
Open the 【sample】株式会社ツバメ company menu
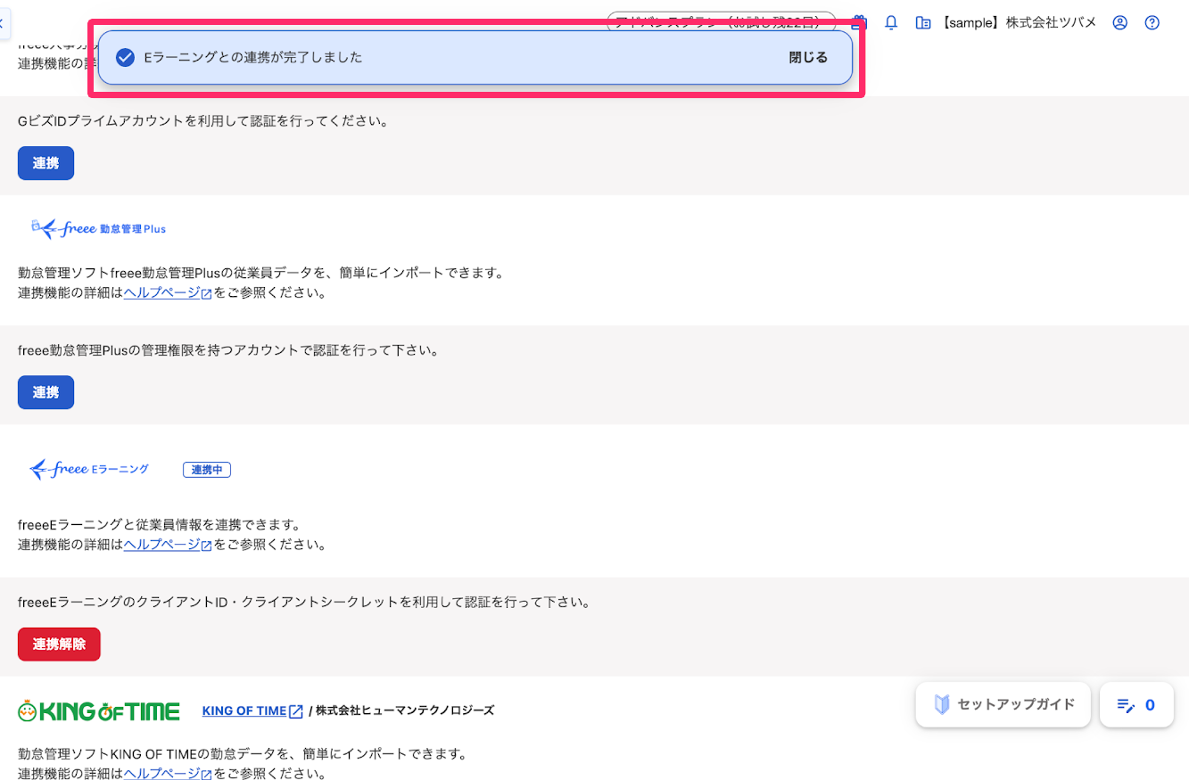[1018, 23]
